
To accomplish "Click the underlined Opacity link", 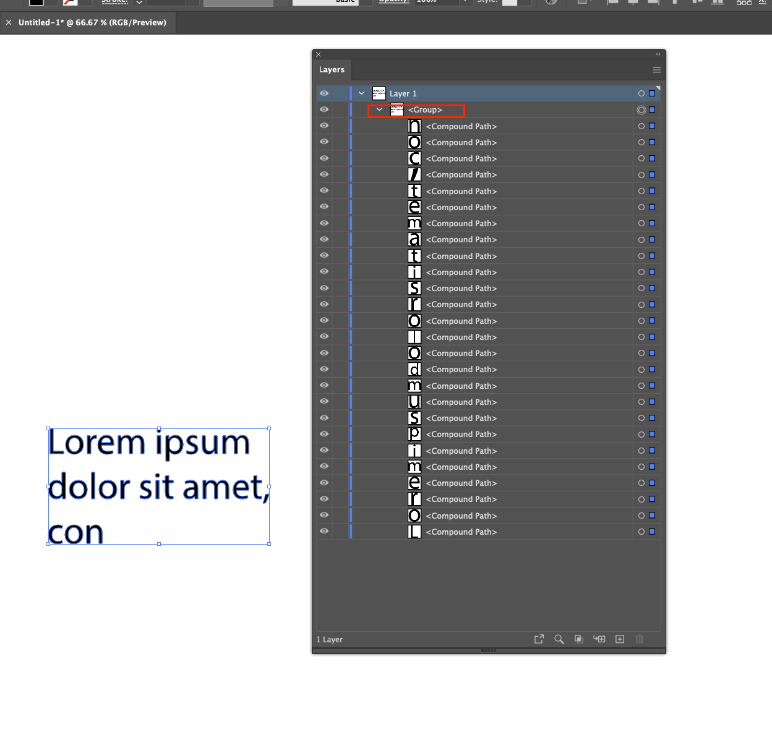I will [393, 1].
